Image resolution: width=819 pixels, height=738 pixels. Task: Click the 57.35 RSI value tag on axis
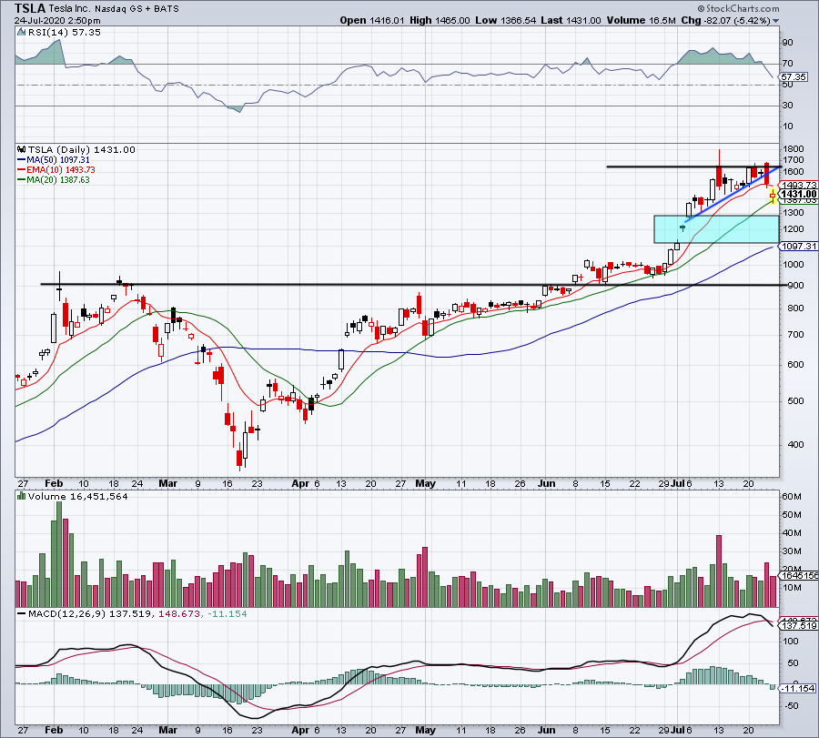tap(794, 76)
